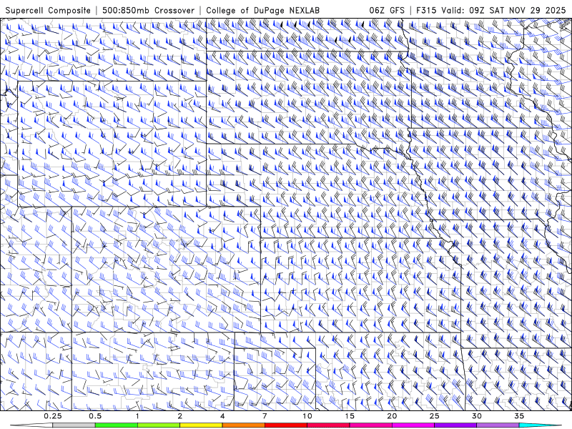Click the lavender legend segment between 30 and 35
572x429 pixels.
pos(497,425)
